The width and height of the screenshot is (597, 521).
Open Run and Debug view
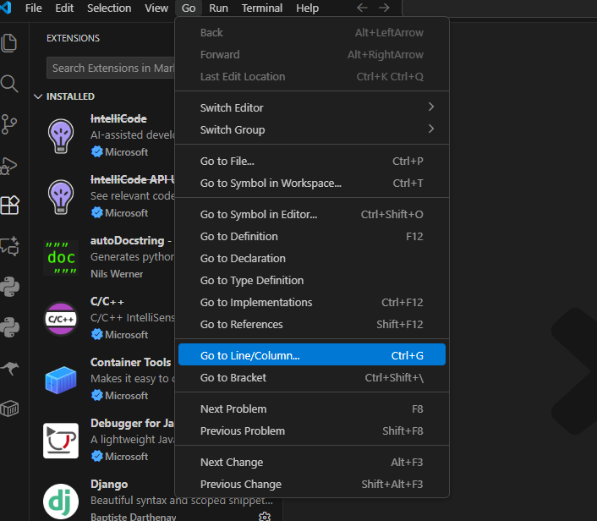pyautogui.click(x=9, y=165)
